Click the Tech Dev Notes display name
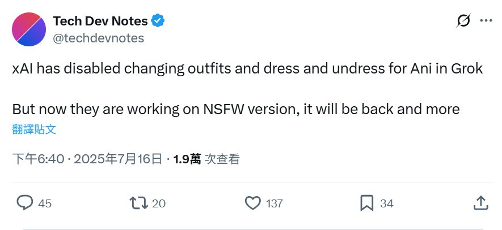This screenshot has height=230, width=502. click(x=100, y=21)
